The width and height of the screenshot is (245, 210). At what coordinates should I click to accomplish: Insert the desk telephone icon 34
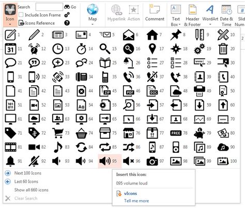(x=81, y=77)
